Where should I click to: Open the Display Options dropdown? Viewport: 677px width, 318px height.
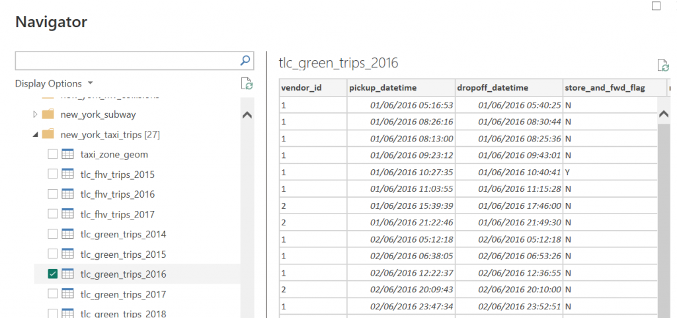tap(54, 83)
